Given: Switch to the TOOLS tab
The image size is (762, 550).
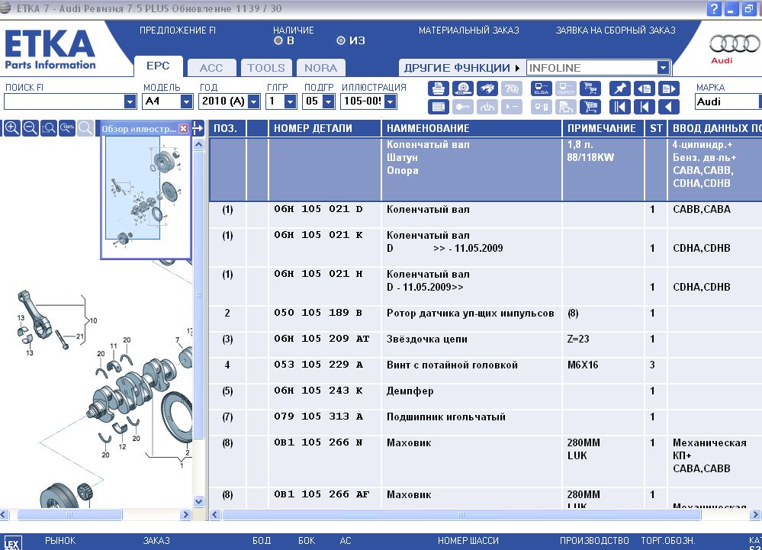Looking at the screenshot, I should [266, 67].
